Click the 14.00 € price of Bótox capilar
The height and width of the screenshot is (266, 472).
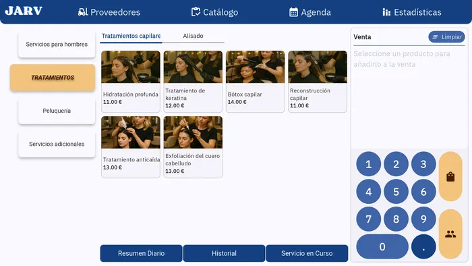click(237, 102)
